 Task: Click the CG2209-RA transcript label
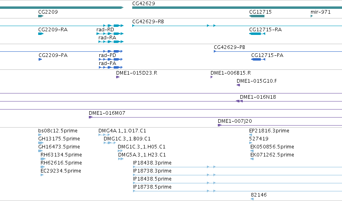coord(53,30)
